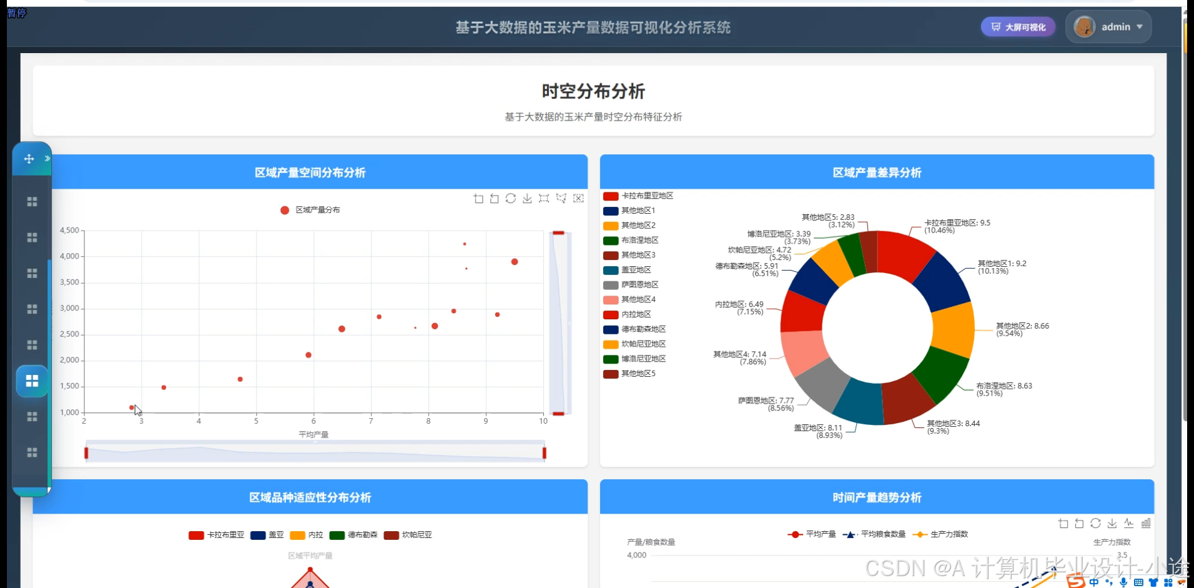The height and width of the screenshot is (588, 1194).
Task: Click zoom-reset icon in scatter chart toolbox
Action: pyautogui.click(x=495, y=199)
